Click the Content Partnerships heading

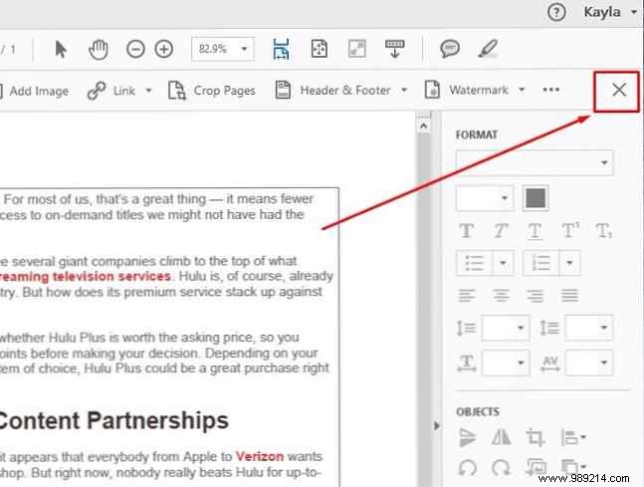click(x=113, y=421)
